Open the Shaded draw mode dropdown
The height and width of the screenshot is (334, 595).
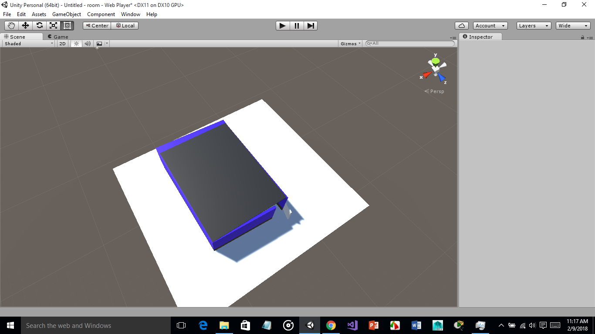27,43
